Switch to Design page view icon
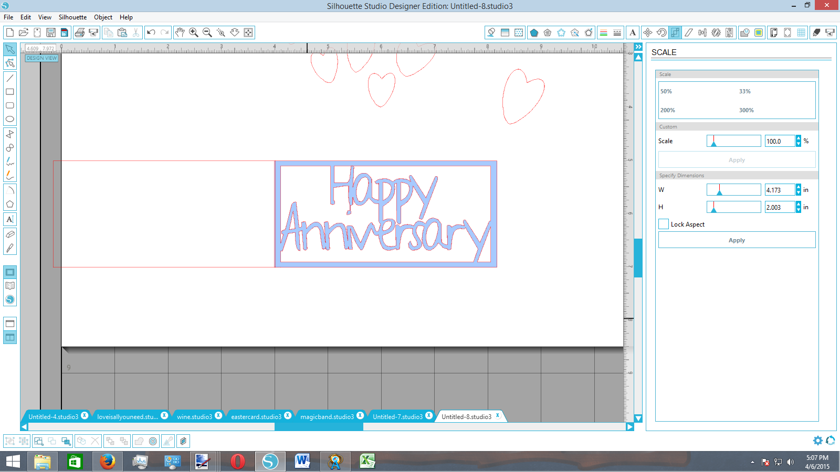 (x=10, y=272)
